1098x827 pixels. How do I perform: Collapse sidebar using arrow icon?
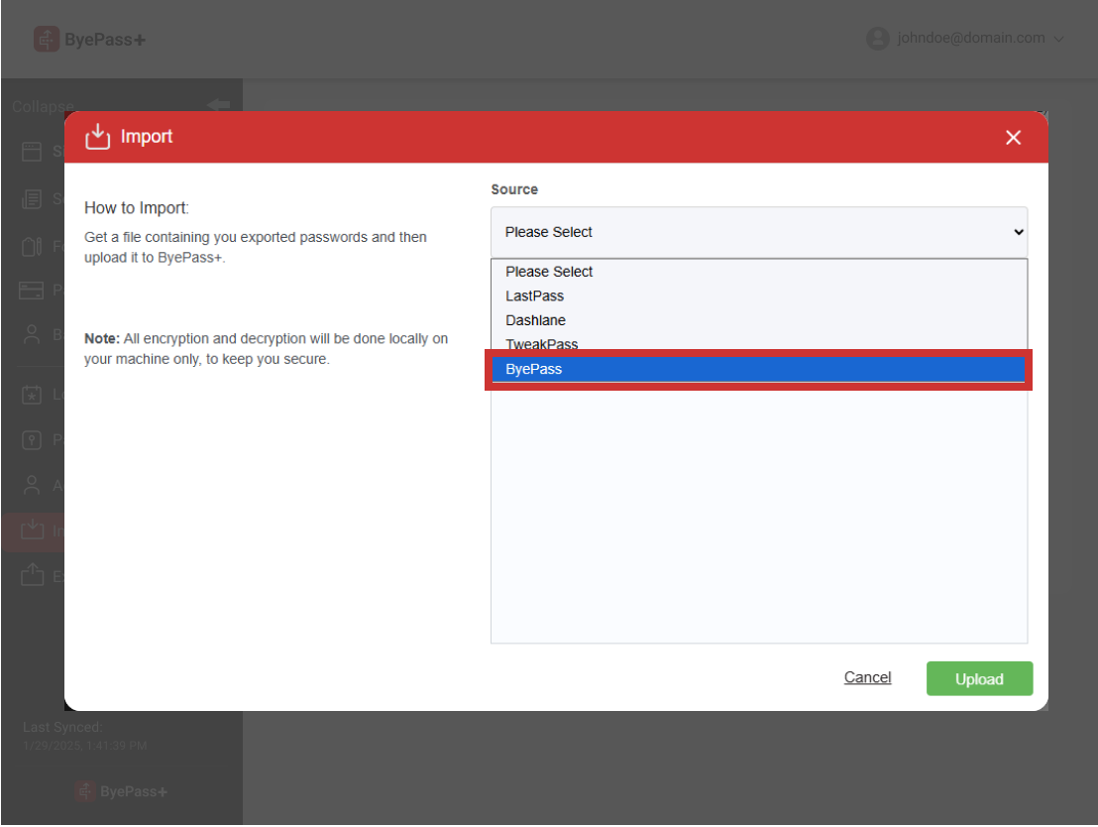[218, 105]
